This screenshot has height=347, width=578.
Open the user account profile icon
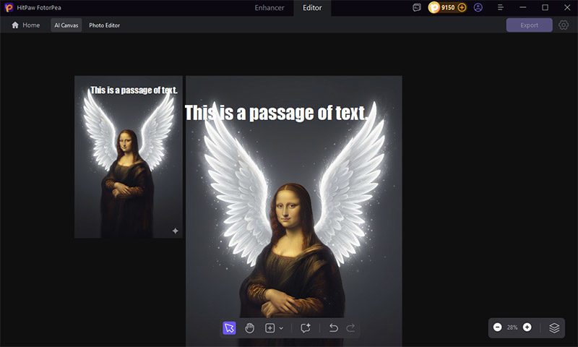(x=478, y=7)
